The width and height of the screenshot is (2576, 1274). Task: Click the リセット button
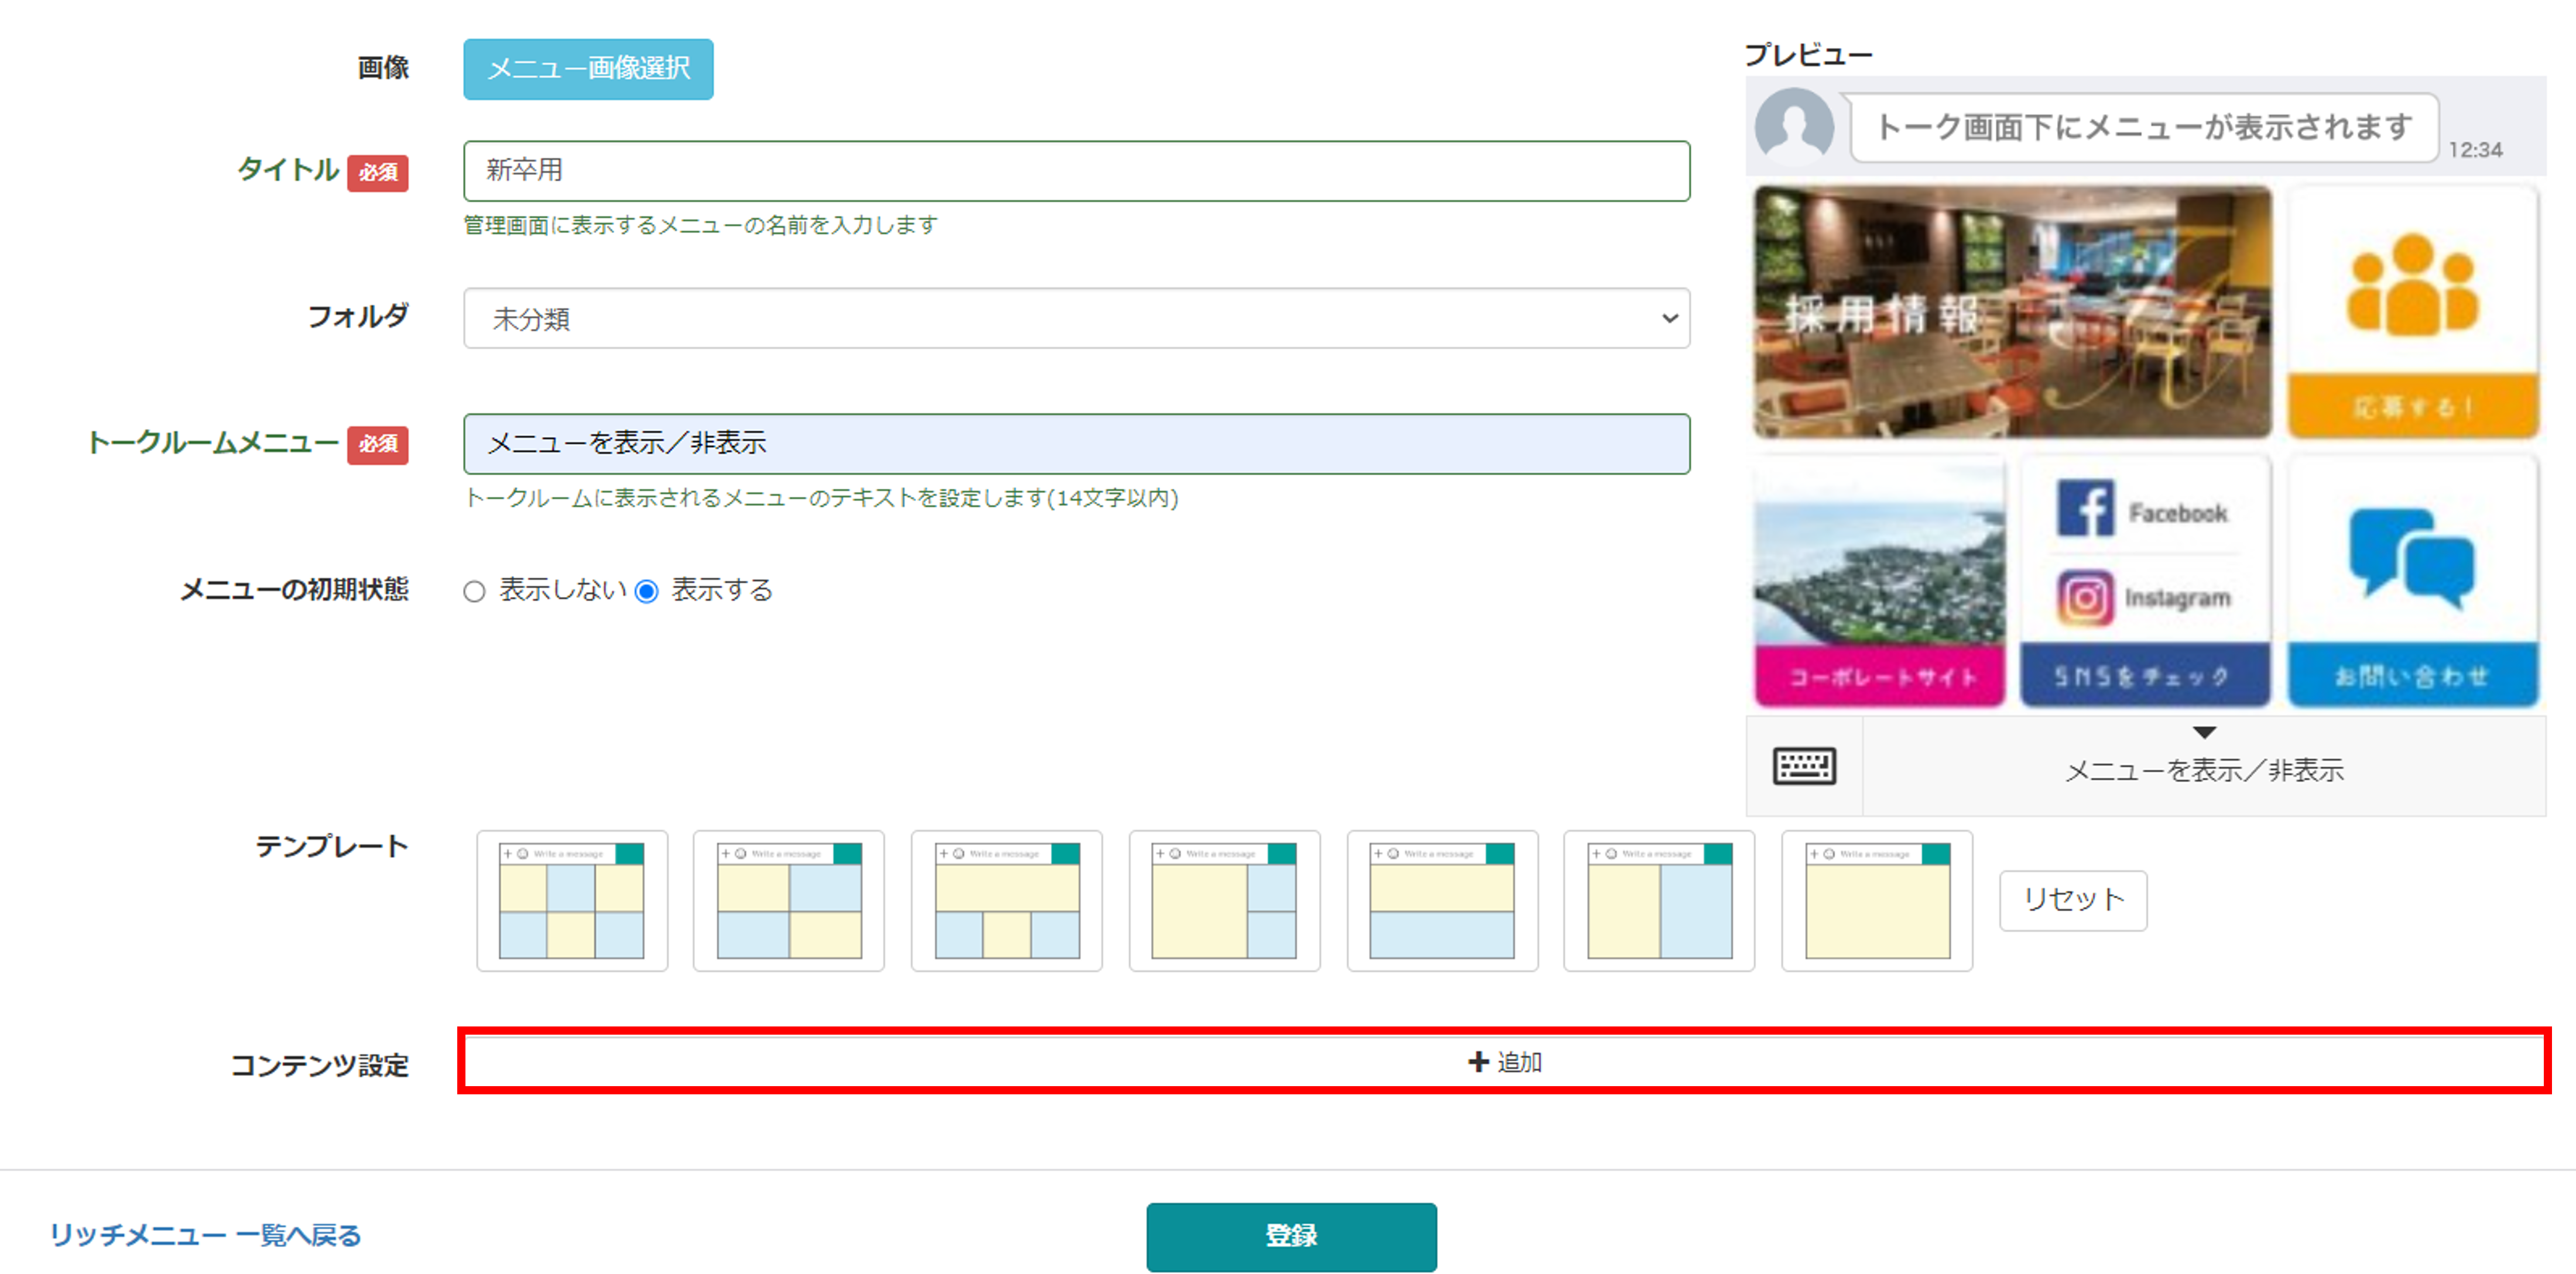point(2073,900)
